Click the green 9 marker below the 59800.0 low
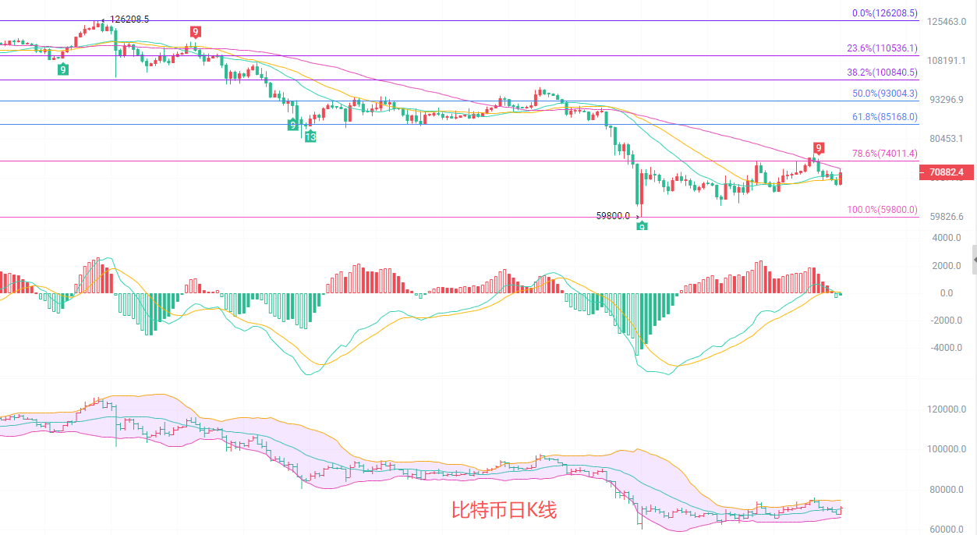 click(642, 226)
